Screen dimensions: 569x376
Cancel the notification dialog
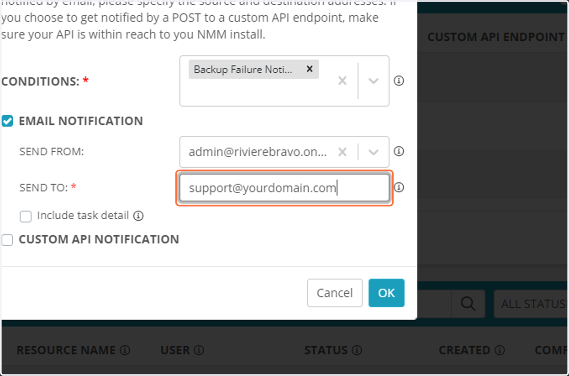click(x=335, y=293)
